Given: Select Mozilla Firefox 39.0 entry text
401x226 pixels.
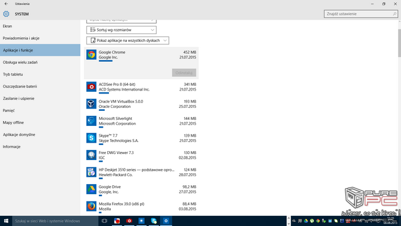Looking at the screenshot, I should tap(121, 204).
